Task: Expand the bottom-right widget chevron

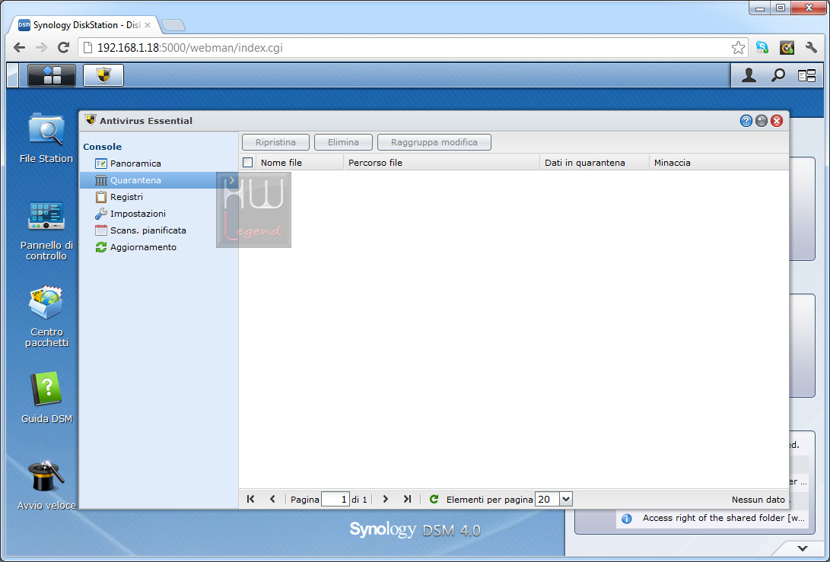Action: [x=803, y=548]
